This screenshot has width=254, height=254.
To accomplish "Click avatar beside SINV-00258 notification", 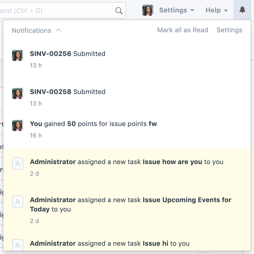I will tap(18, 93).
